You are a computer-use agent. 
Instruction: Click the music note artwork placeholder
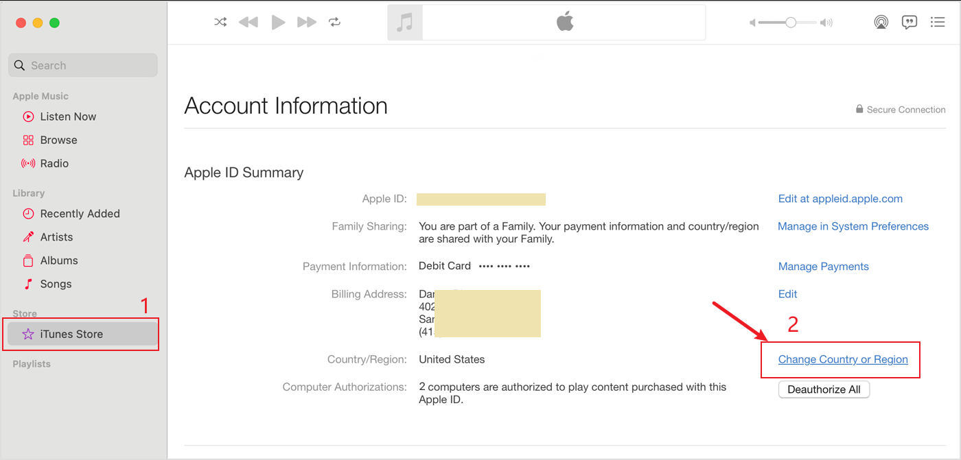coord(405,23)
